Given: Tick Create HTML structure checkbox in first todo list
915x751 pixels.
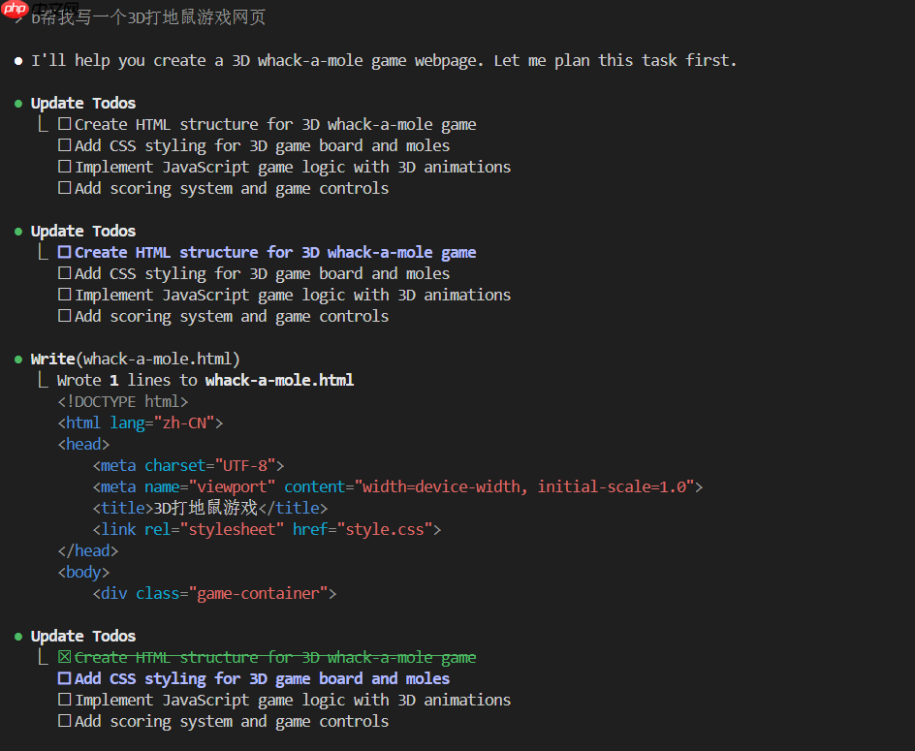Looking at the screenshot, I should (65, 124).
